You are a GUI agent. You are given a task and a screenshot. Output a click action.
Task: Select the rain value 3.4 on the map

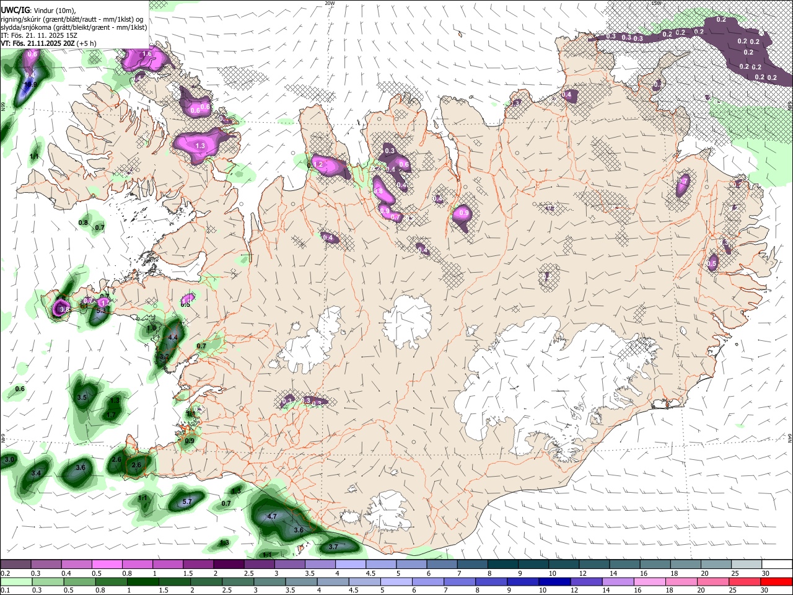click(x=36, y=473)
